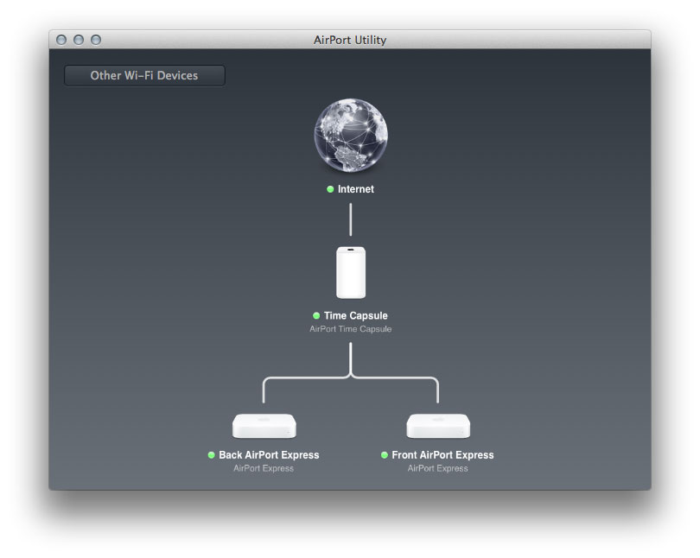Zoom the AirPort Utility window

[96, 40]
